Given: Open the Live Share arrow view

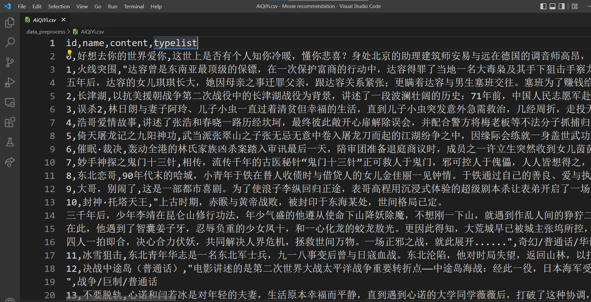Looking at the screenshot, I should click(x=10, y=162).
